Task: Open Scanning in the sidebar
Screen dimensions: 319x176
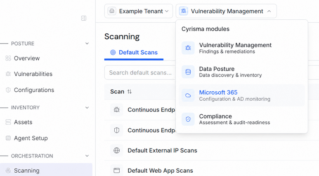Action: pos(46,170)
